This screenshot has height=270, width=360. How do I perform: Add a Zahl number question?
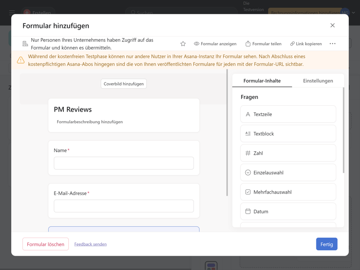click(x=288, y=153)
